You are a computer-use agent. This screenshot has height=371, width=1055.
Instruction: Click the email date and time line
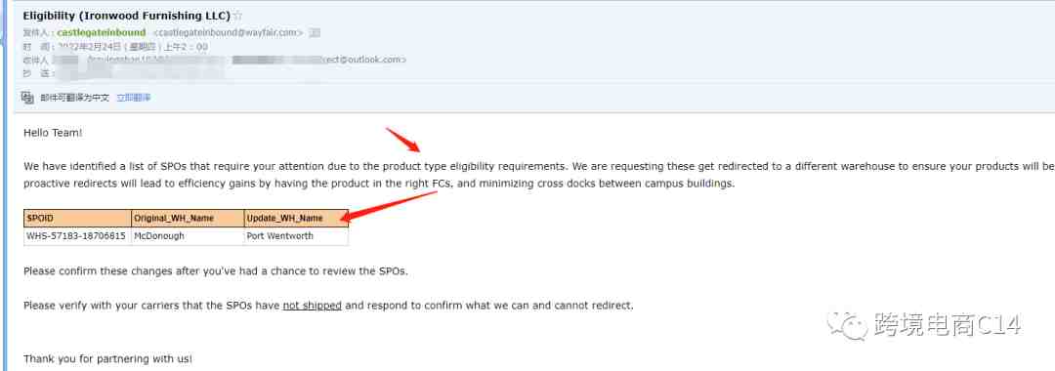tap(115, 47)
